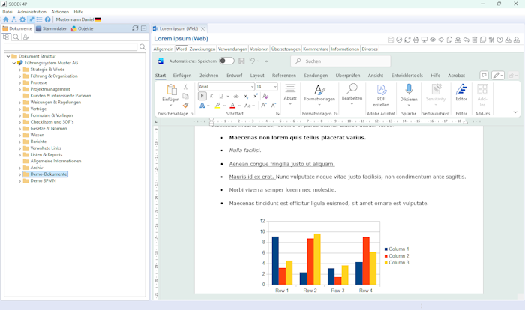Image resolution: width=525 pixels, height=310 pixels.
Task: Click the clear formatting icon
Action: pos(265,96)
